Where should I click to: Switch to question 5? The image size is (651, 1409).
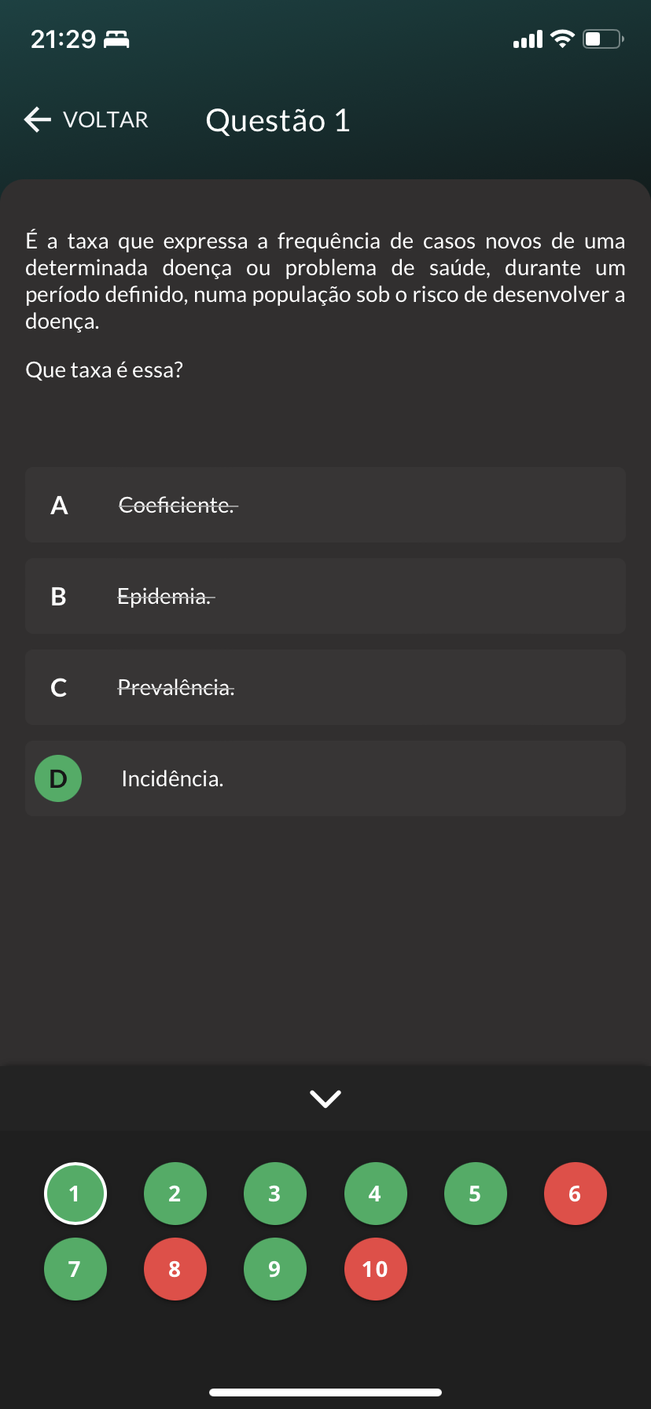[x=475, y=1194]
